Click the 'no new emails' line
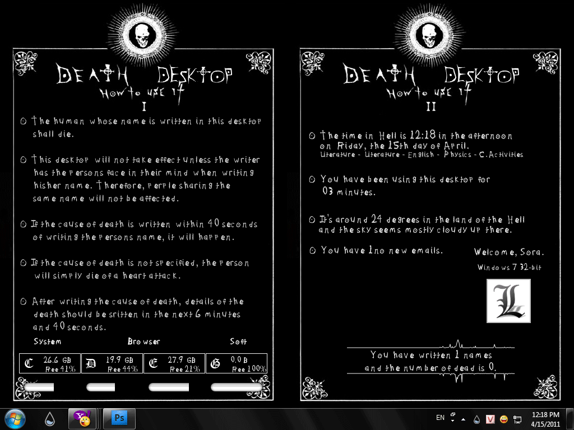Viewport: 574px width, 430px height. 382,250
